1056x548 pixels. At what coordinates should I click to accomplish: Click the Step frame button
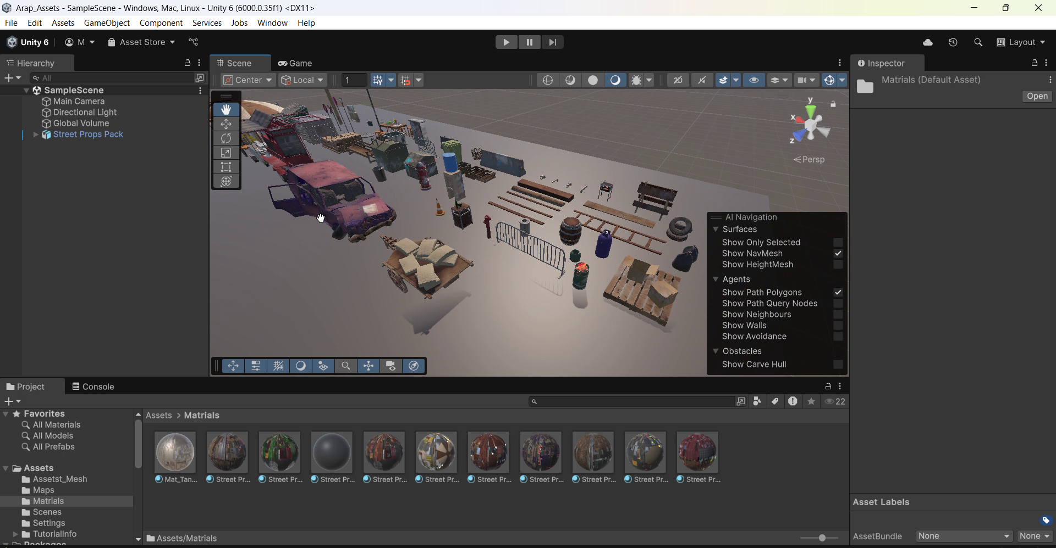point(552,42)
